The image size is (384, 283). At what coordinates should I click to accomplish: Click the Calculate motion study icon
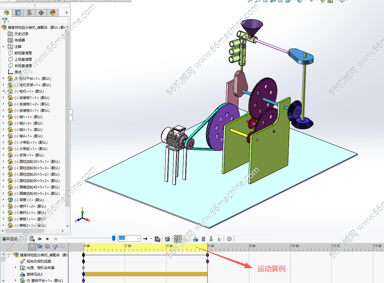(32, 239)
